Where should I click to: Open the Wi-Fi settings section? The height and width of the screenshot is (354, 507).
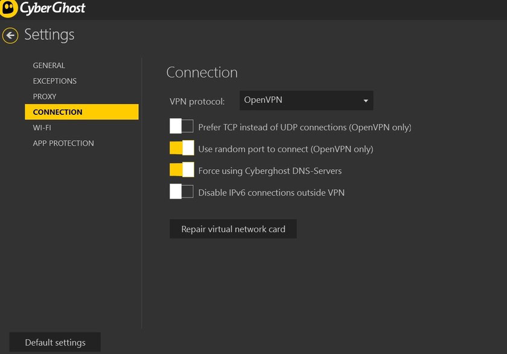[x=42, y=128]
